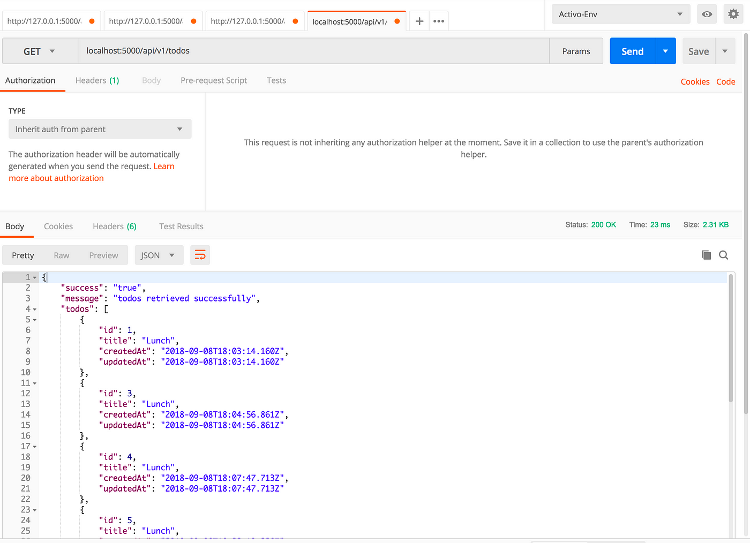Click the Save button
750x543 pixels.
pos(699,51)
